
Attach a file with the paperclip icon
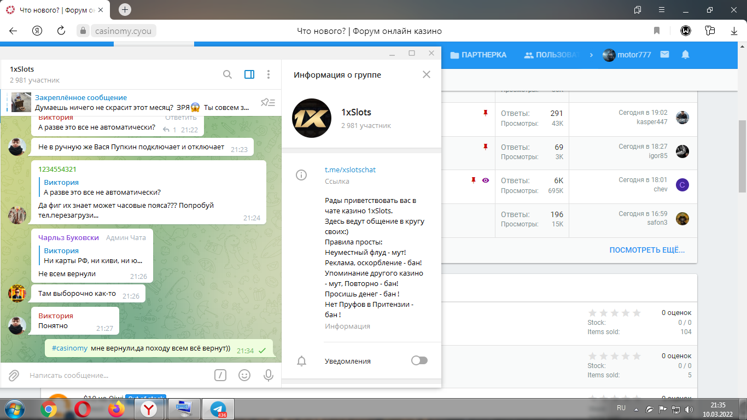coord(14,375)
